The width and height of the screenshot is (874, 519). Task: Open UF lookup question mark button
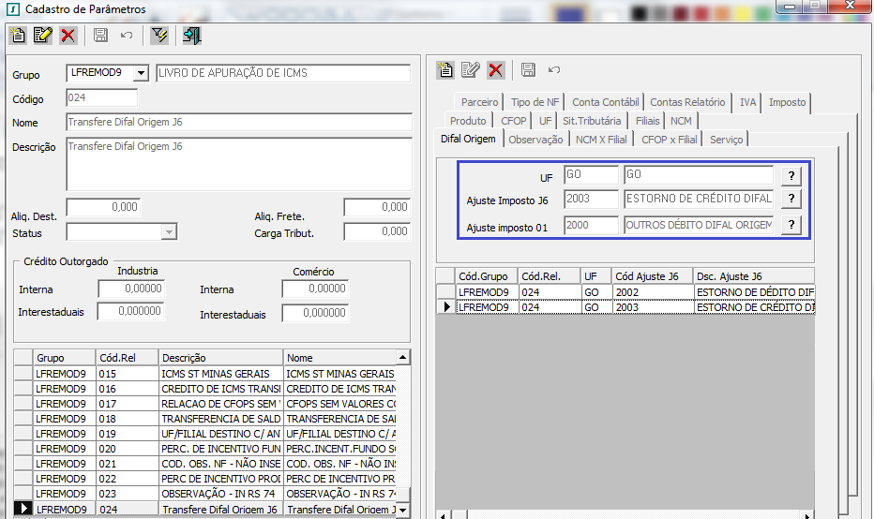pos(791,176)
